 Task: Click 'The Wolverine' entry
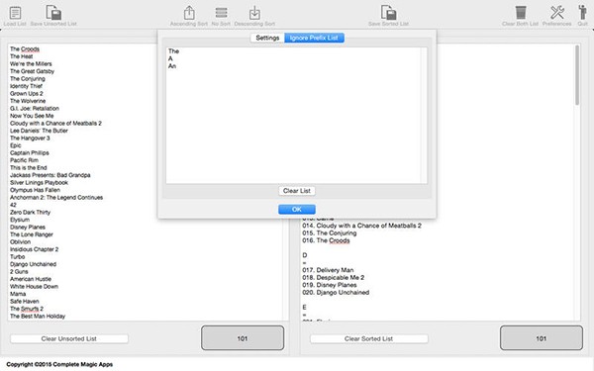[x=28, y=101]
